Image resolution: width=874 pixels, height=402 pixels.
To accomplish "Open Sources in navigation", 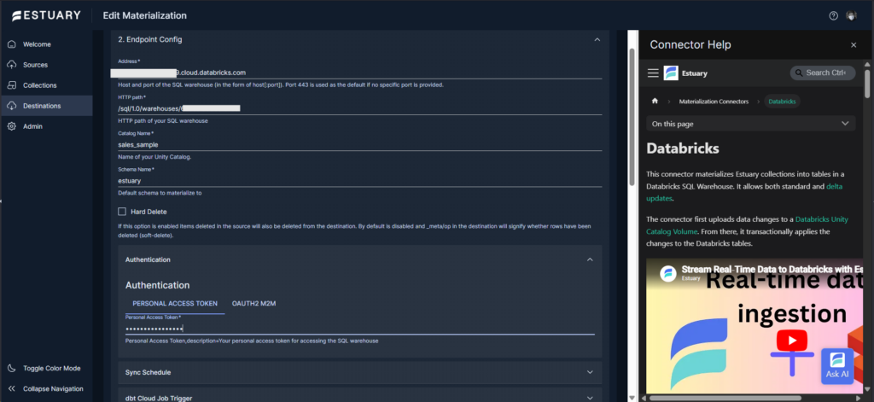I will click(35, 65).
